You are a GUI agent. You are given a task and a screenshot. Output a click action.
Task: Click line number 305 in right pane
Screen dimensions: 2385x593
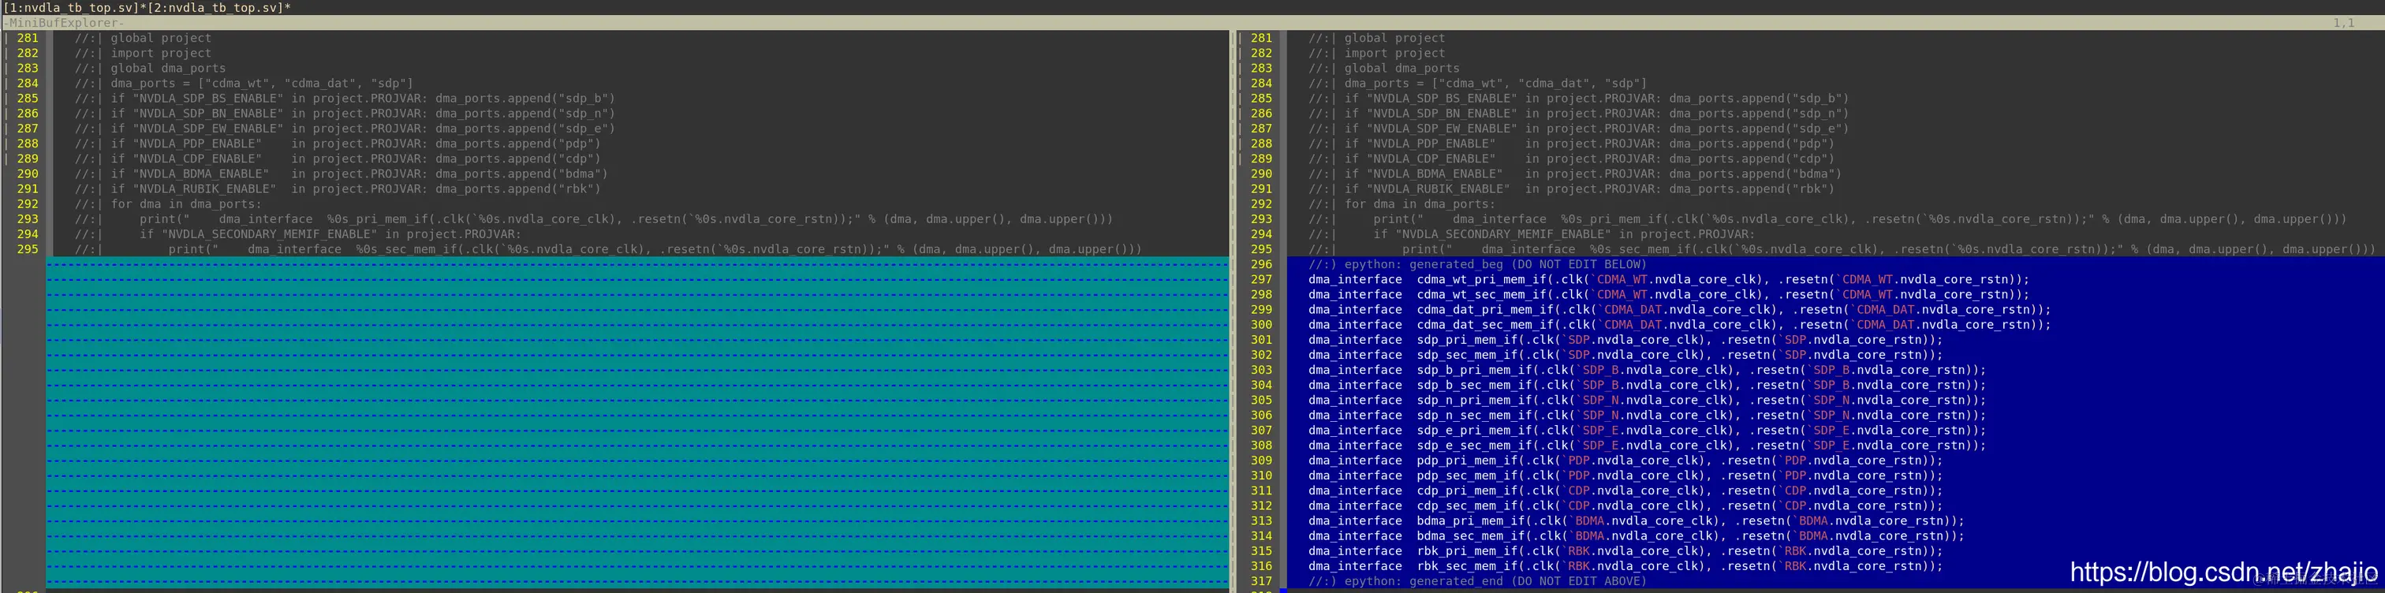coord(1261,400)
